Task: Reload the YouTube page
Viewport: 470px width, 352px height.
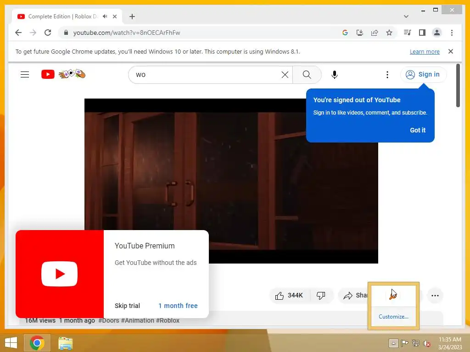Action: click(48, 33)
